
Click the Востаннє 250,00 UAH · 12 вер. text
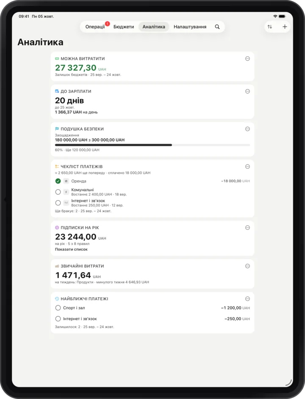point(97,205)
